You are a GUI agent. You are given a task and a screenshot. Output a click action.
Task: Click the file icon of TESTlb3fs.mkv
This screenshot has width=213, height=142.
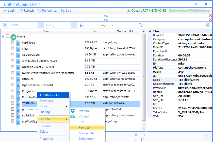point(18,104)
